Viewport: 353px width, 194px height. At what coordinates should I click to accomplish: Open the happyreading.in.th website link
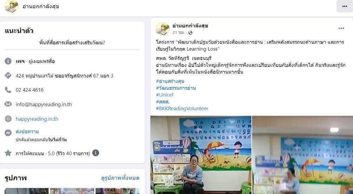(x=37, y=119)
